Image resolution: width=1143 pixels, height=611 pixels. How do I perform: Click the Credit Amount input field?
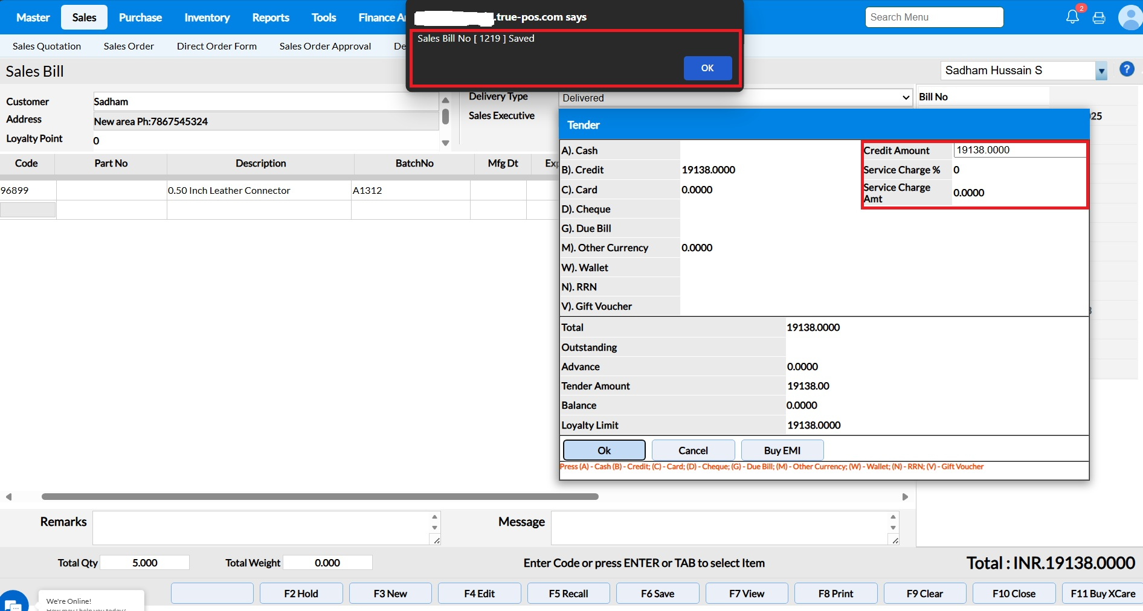[1019, 150]
